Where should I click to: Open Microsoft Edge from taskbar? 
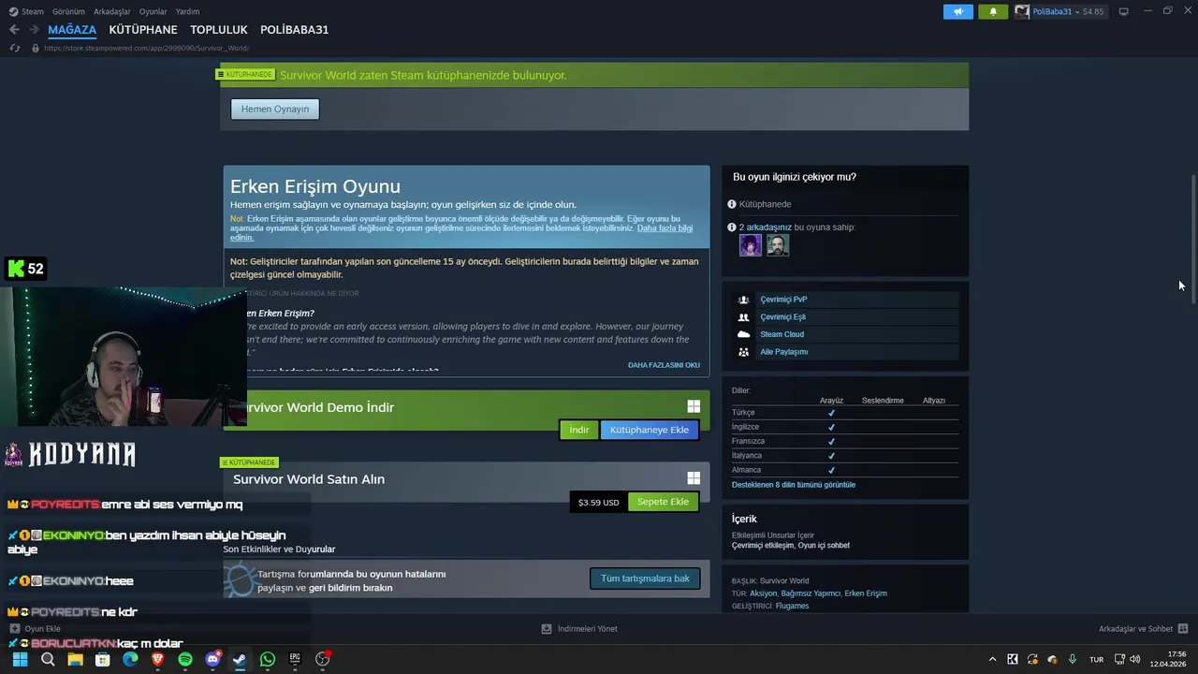pyautogui.click(x=130, y=659)
